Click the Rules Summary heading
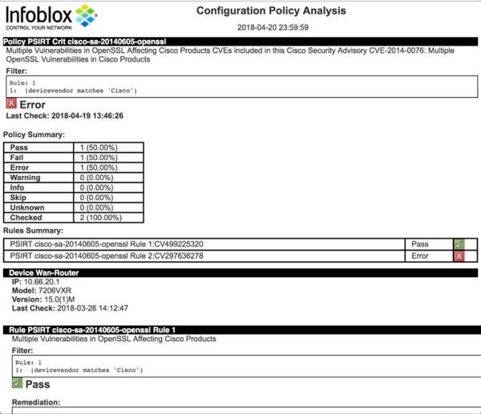481x414 pixels. 33,231
